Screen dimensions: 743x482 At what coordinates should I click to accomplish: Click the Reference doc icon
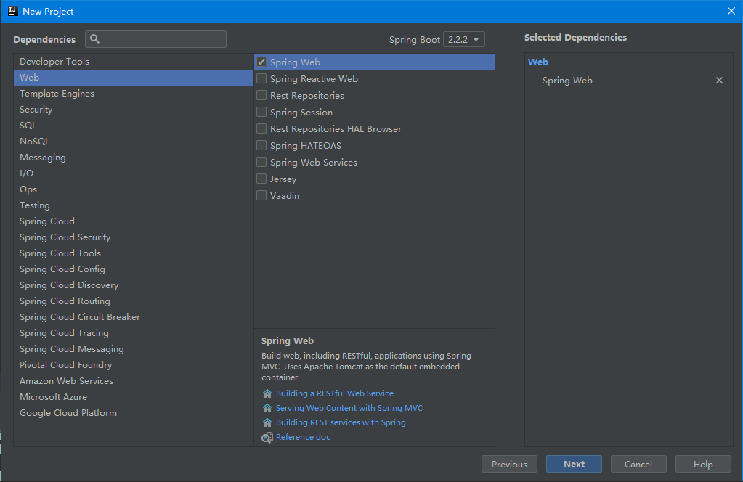pos(267,438)
